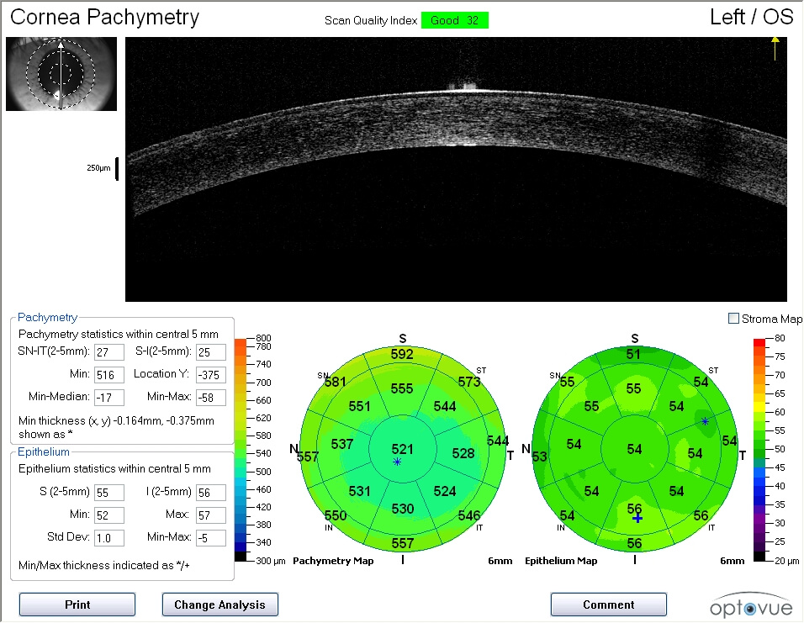The height and width of the screenshot is (623, 804).
Task: Select the Min-Median field showing -17
Action: tap(109, 398)
